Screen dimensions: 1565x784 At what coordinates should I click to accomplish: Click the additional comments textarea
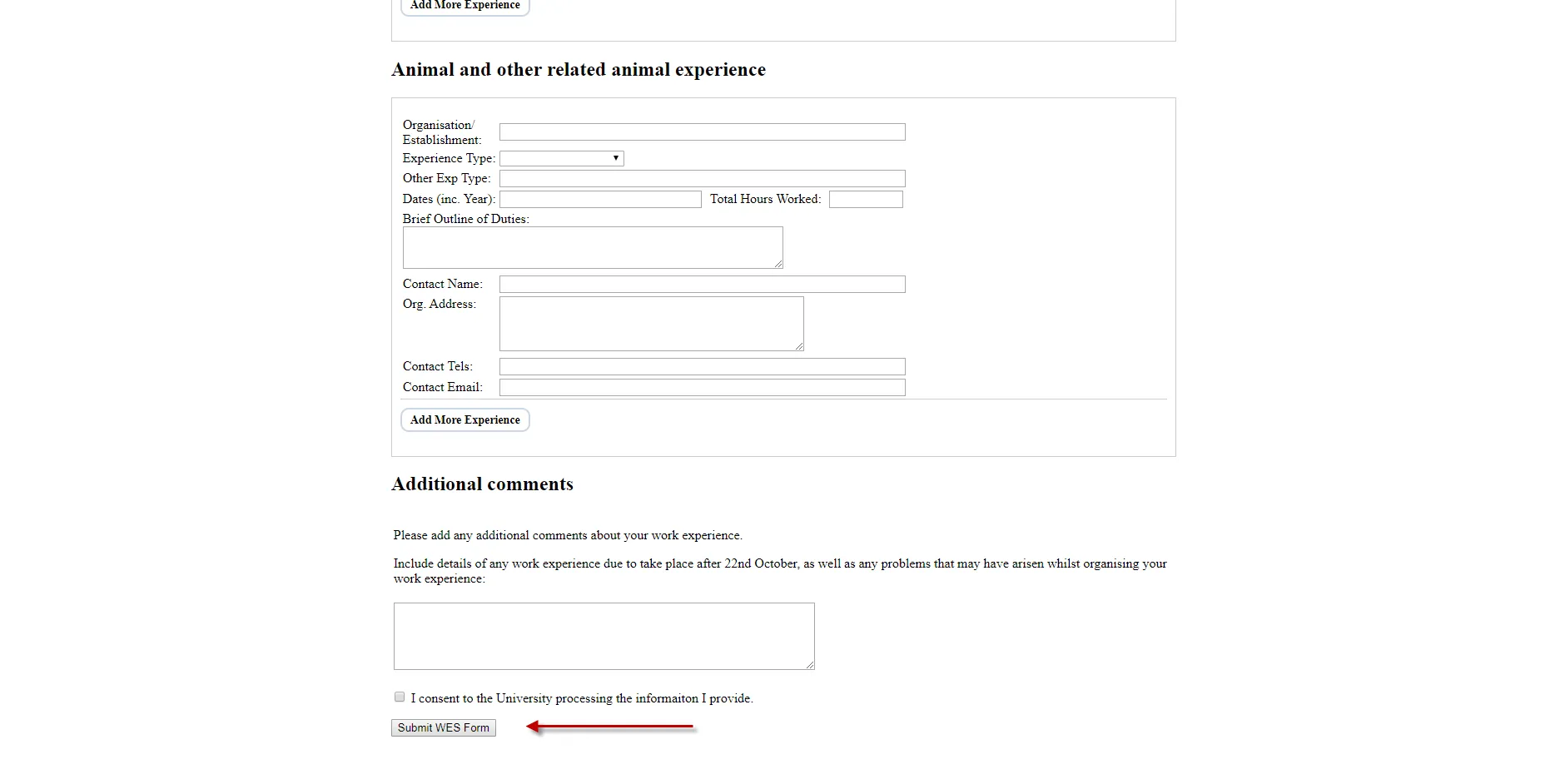603,635
